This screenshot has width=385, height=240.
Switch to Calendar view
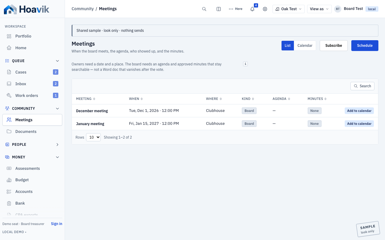[x=305, y=46]
